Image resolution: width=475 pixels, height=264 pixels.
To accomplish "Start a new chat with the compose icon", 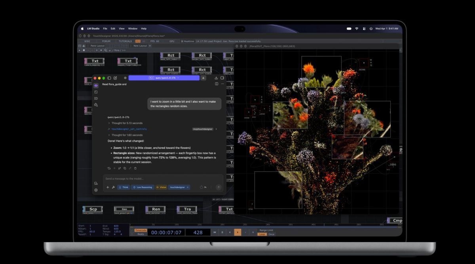I will [x=115, y=78].
